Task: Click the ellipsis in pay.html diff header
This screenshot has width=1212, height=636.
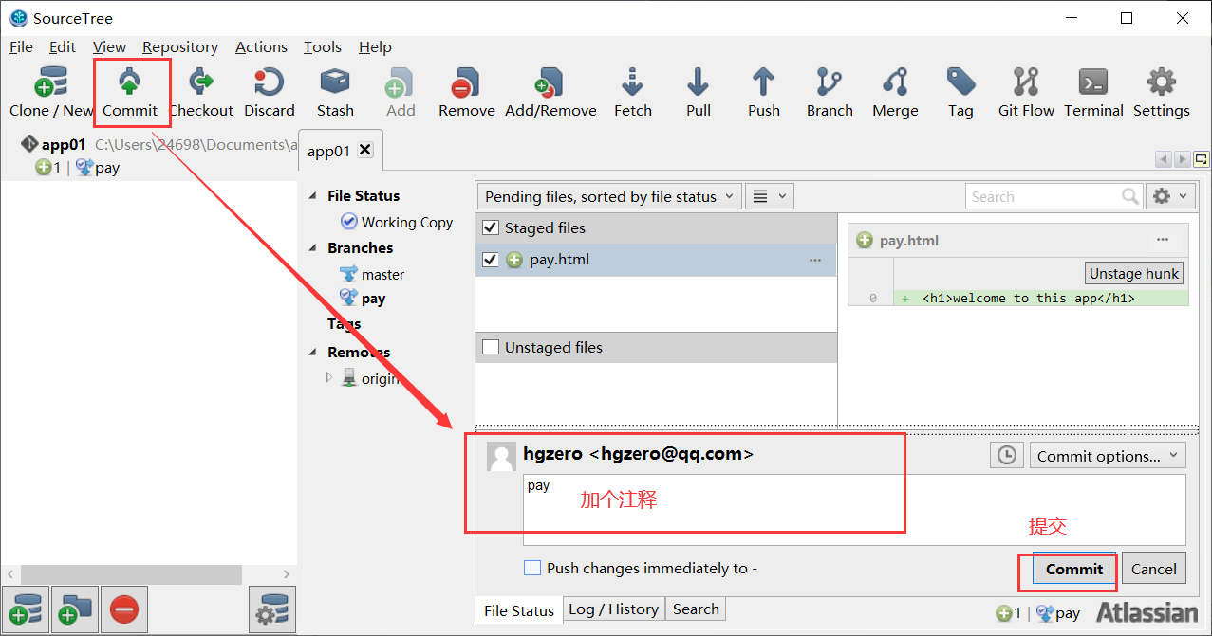Action: (x=1163, y=240)
